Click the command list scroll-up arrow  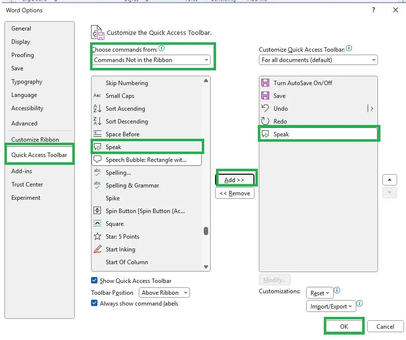coord(206,81)
